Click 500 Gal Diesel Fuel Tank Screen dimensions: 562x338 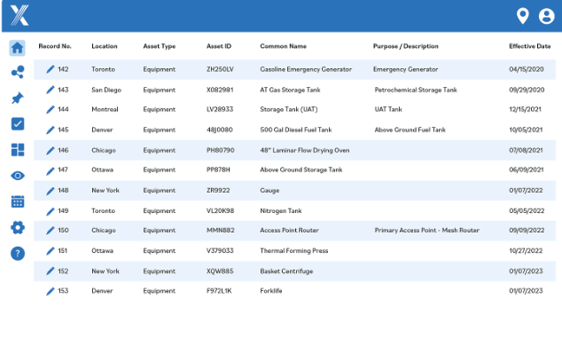pyautogui.click(x=296, y=130)
